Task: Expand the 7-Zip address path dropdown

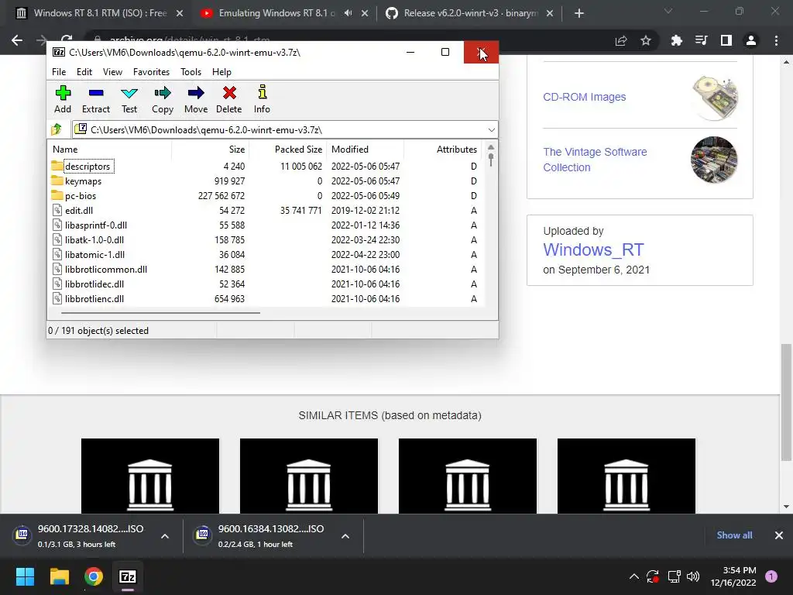Action: pyautogui.click(x=491, y=129)
